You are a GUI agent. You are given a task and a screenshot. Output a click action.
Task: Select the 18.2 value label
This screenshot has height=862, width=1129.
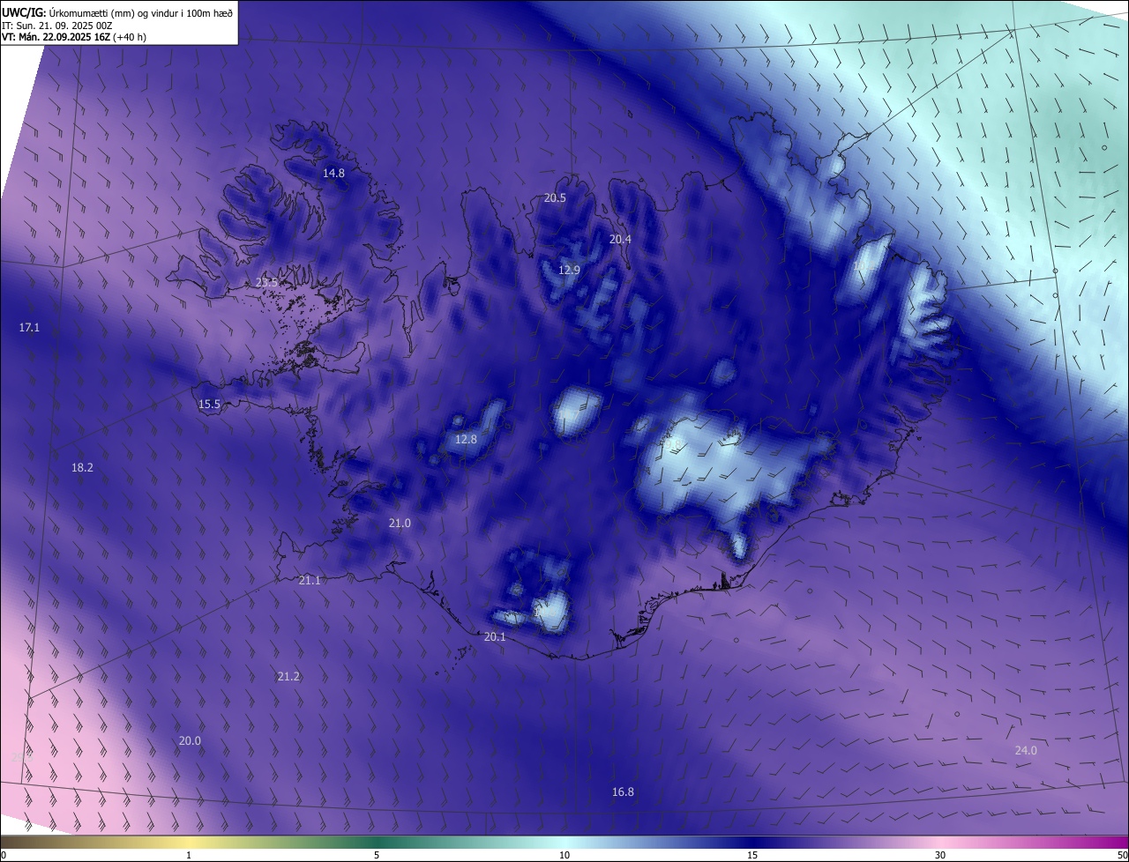(82, 468)
